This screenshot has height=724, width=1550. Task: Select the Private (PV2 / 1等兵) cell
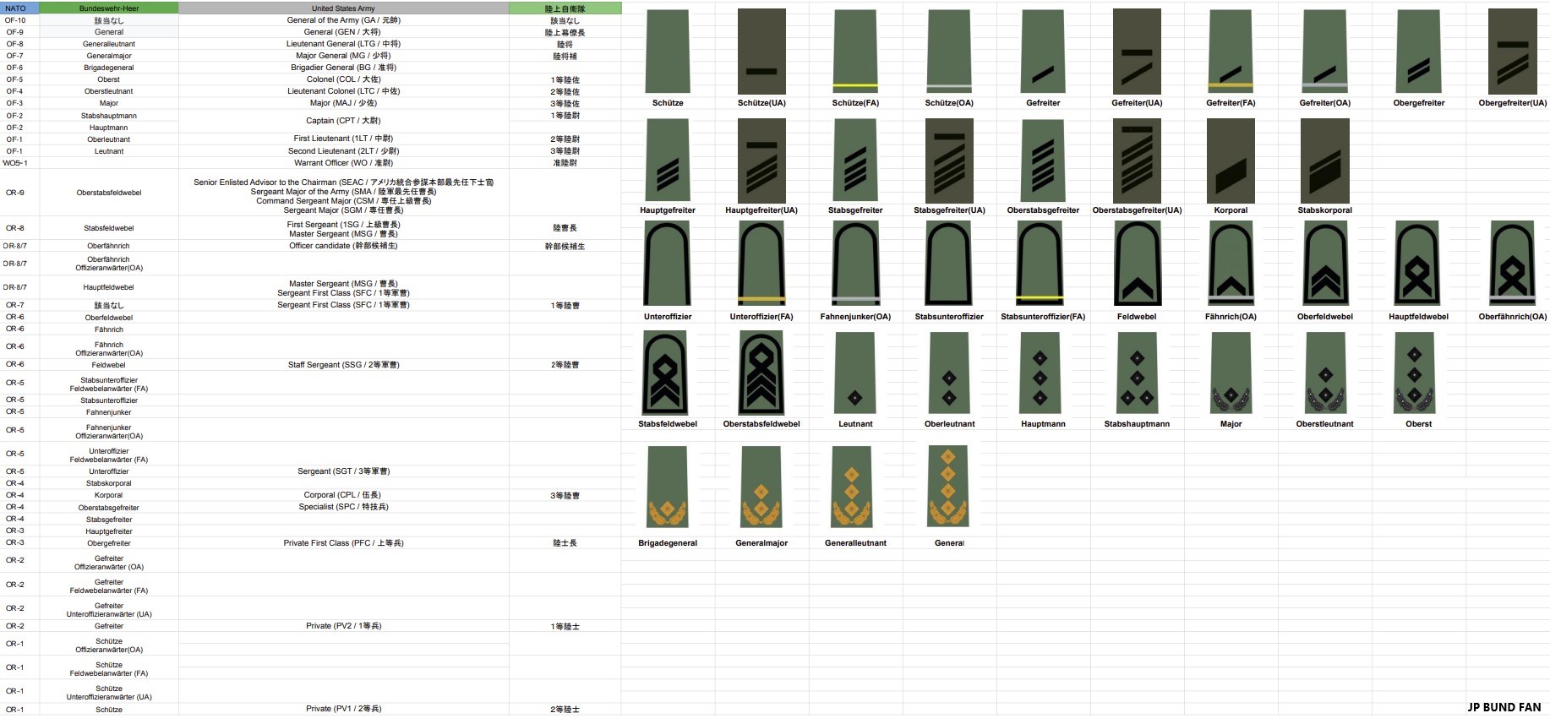(343, 626)
